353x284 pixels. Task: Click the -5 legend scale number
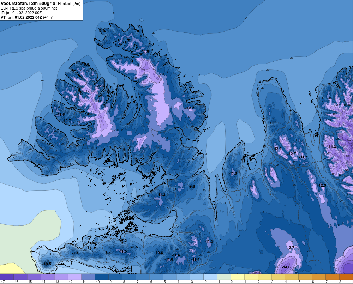click(x=164, y=282)
